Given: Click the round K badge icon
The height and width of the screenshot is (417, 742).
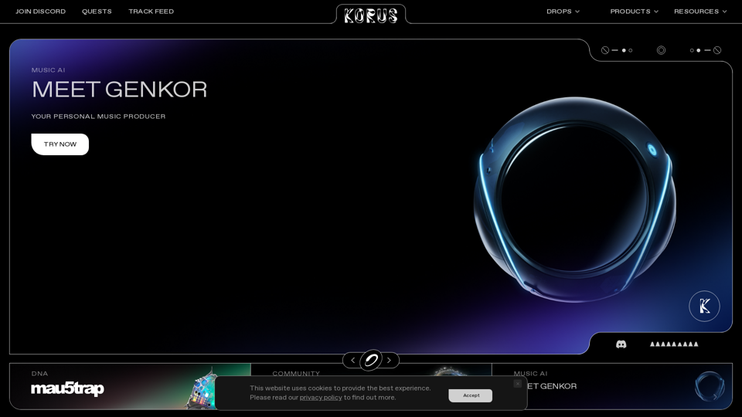Looking at the screenshot, I should click(704, 306).
